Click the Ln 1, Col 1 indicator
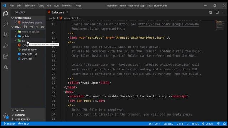The image size is (228, 128). click(x=154, y=124)
